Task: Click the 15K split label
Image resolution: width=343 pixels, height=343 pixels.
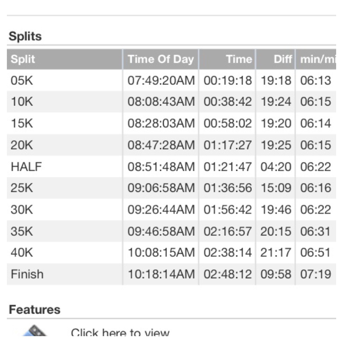Action: [22, 123]
